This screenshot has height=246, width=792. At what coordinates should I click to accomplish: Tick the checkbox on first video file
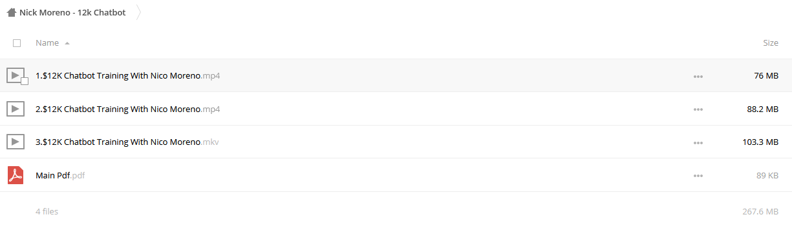click(25, 81)
